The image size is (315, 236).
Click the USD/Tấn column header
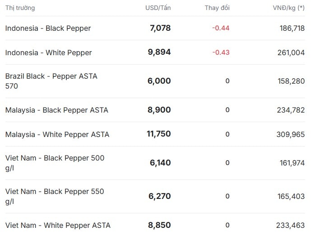[x=158, y=8]
